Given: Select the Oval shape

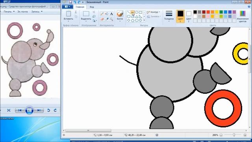Looking at the screenshot, I should (137, 12).
